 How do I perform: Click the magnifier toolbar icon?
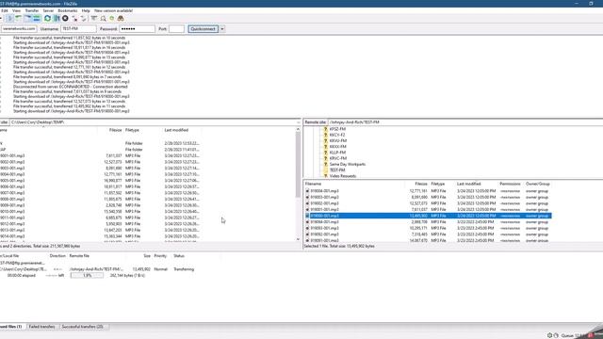coord(103,18)
